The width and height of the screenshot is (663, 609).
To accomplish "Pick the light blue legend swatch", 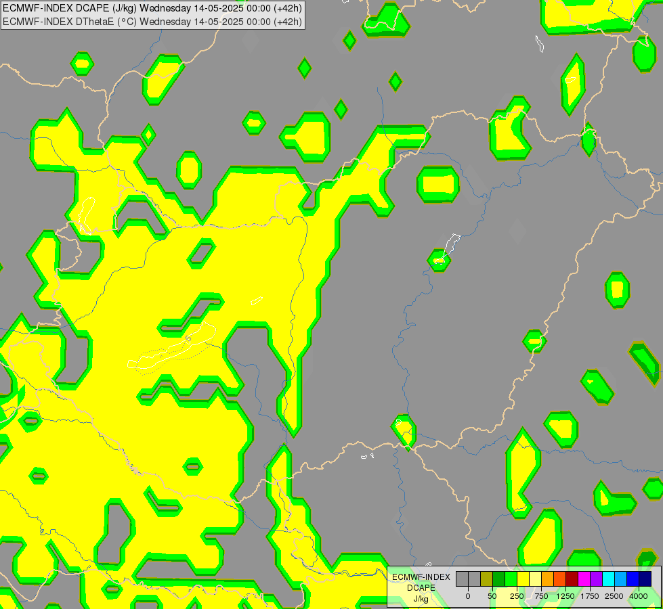I will tap(621, 579).
